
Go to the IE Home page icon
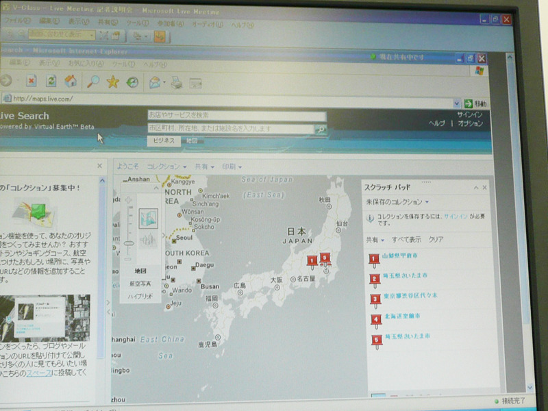click(x=71, y=81)
